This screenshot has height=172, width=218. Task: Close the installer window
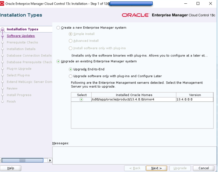[x=211, y=4]
